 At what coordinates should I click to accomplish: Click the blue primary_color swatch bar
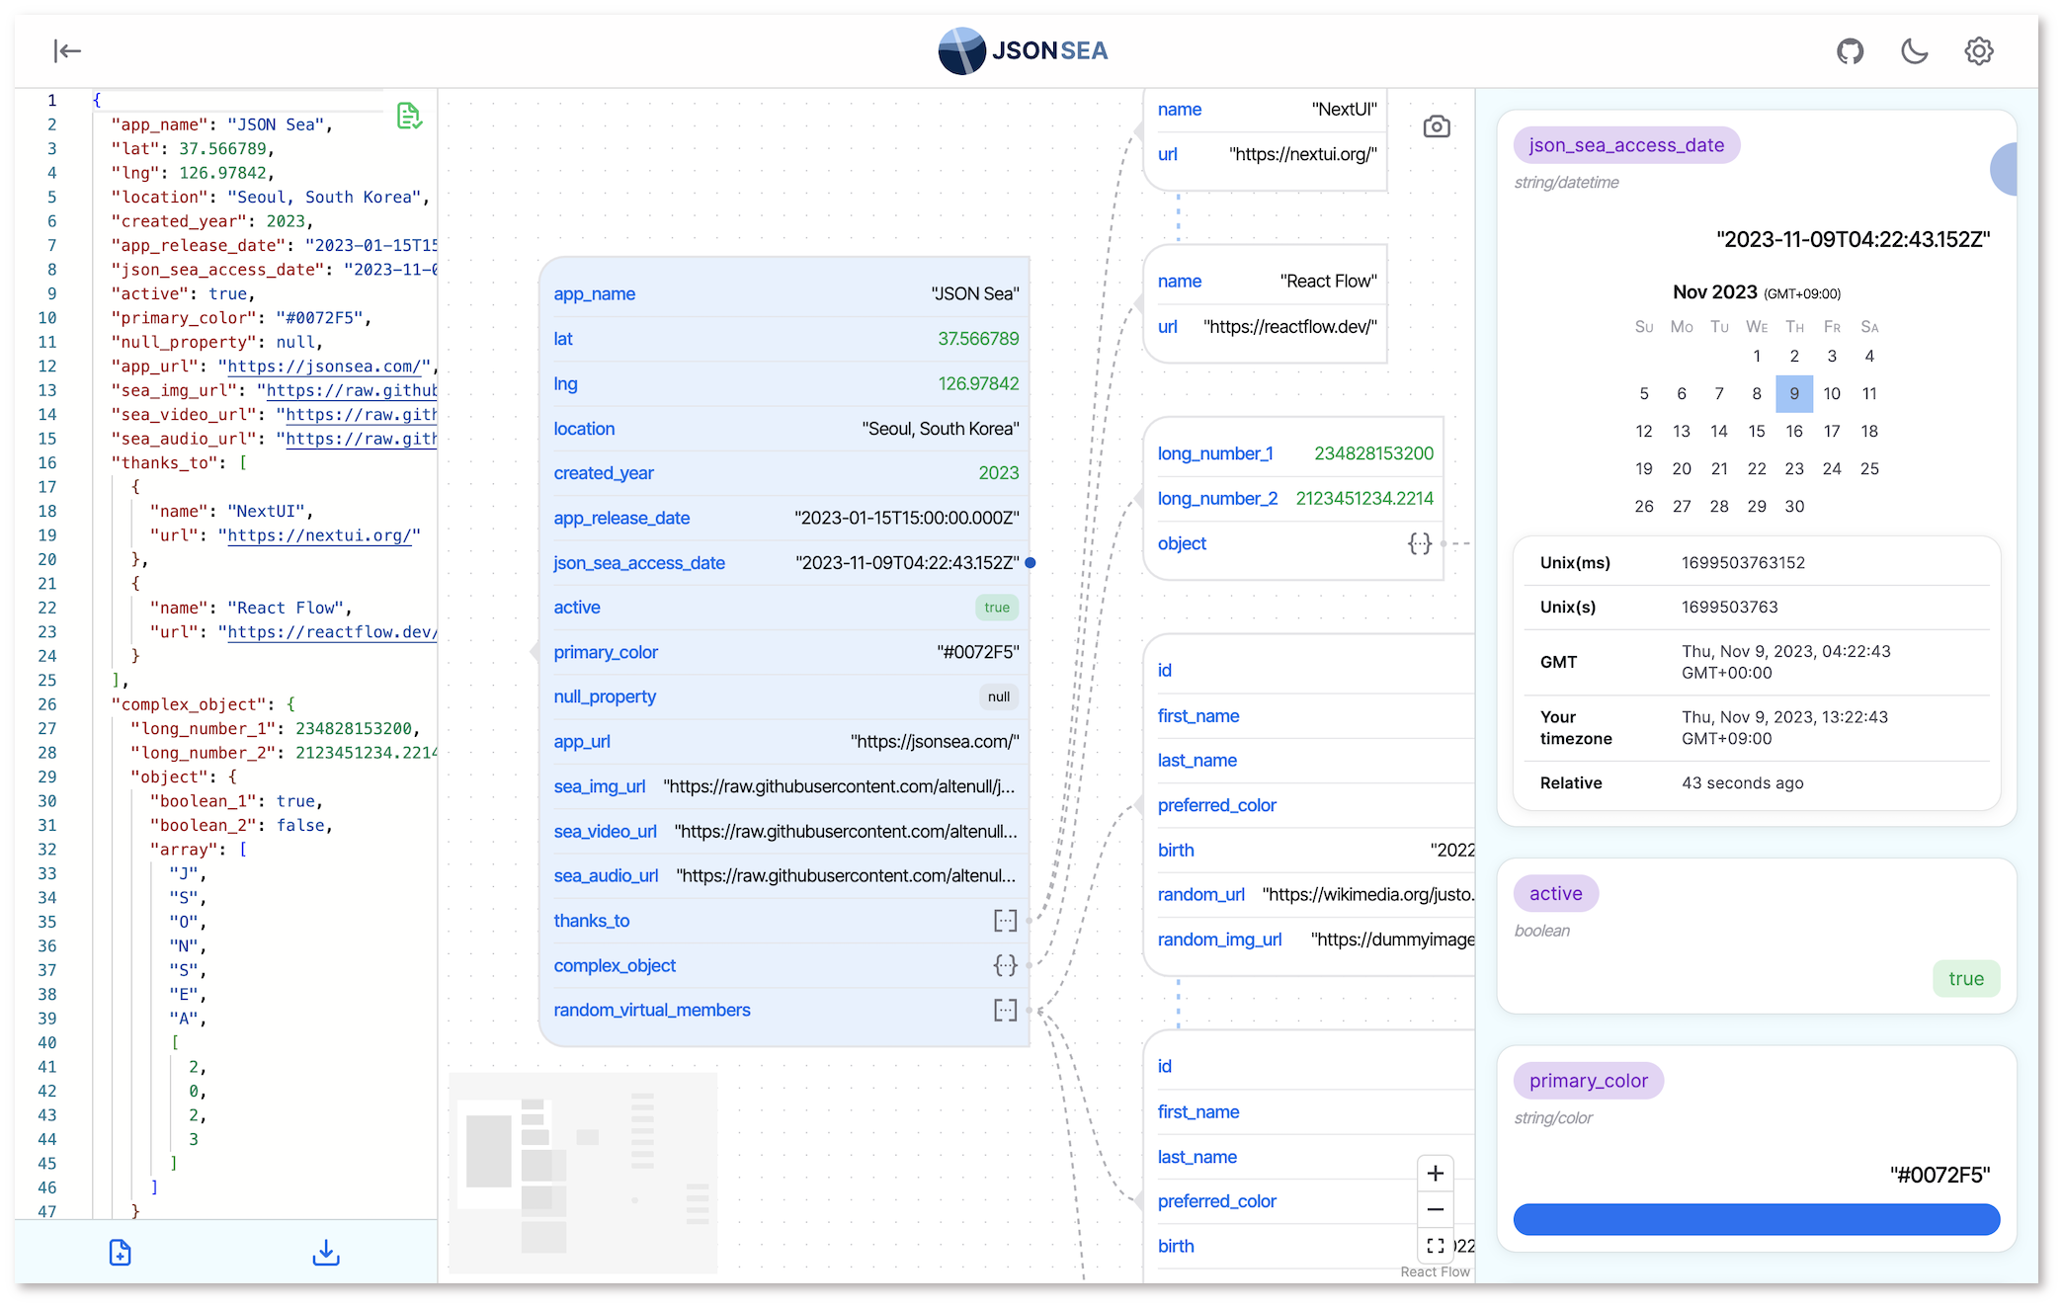(x=1756, y=1219)
